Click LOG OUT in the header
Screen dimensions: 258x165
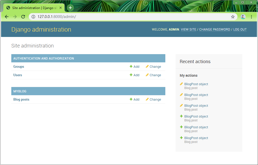[240, 30]
